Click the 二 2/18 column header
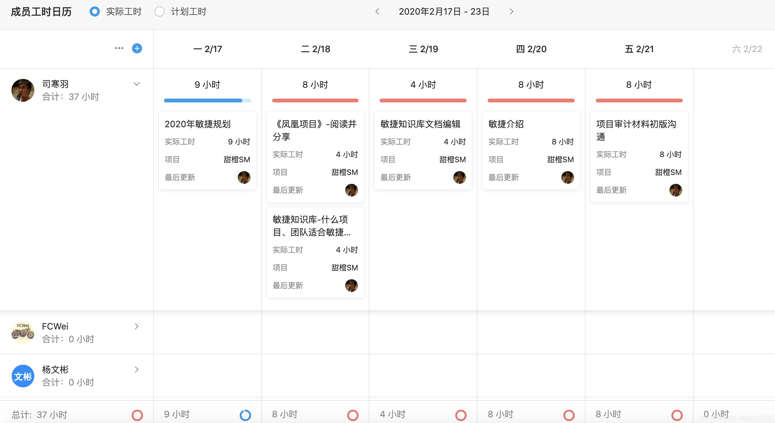 (315, 49)
